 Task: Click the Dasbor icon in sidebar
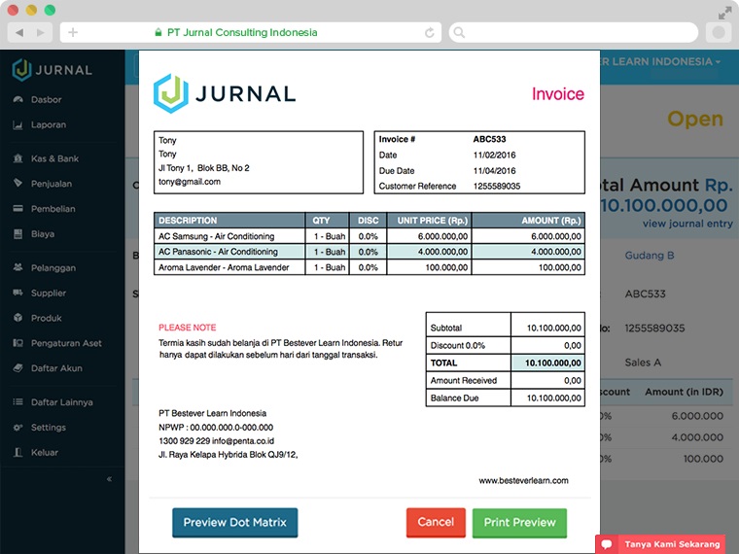point(18,99)
